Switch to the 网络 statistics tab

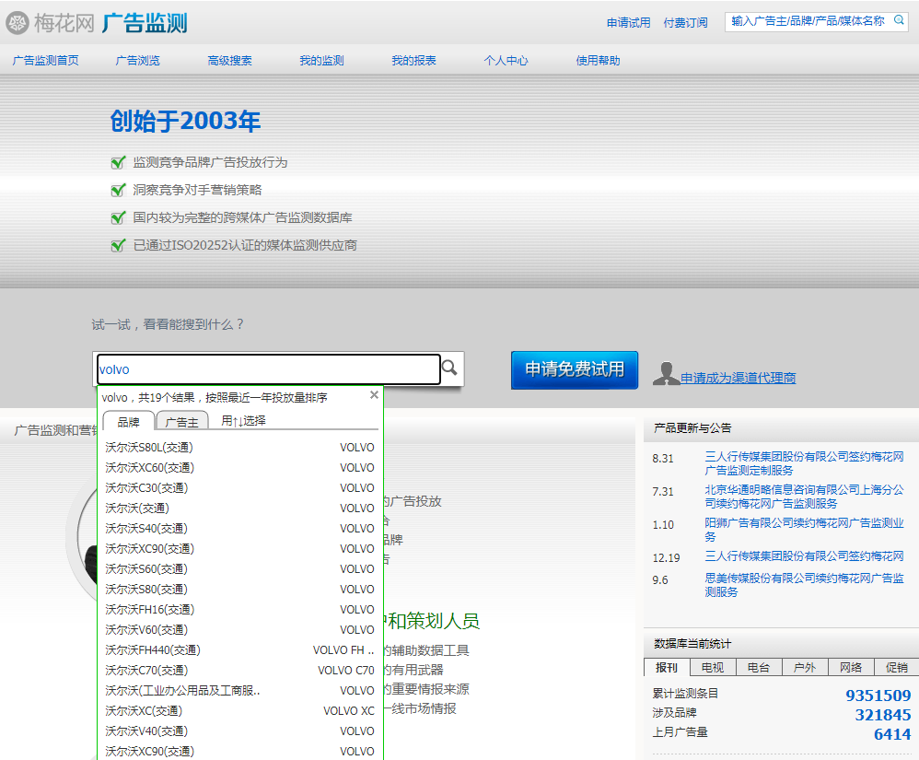tap(851, 667)
